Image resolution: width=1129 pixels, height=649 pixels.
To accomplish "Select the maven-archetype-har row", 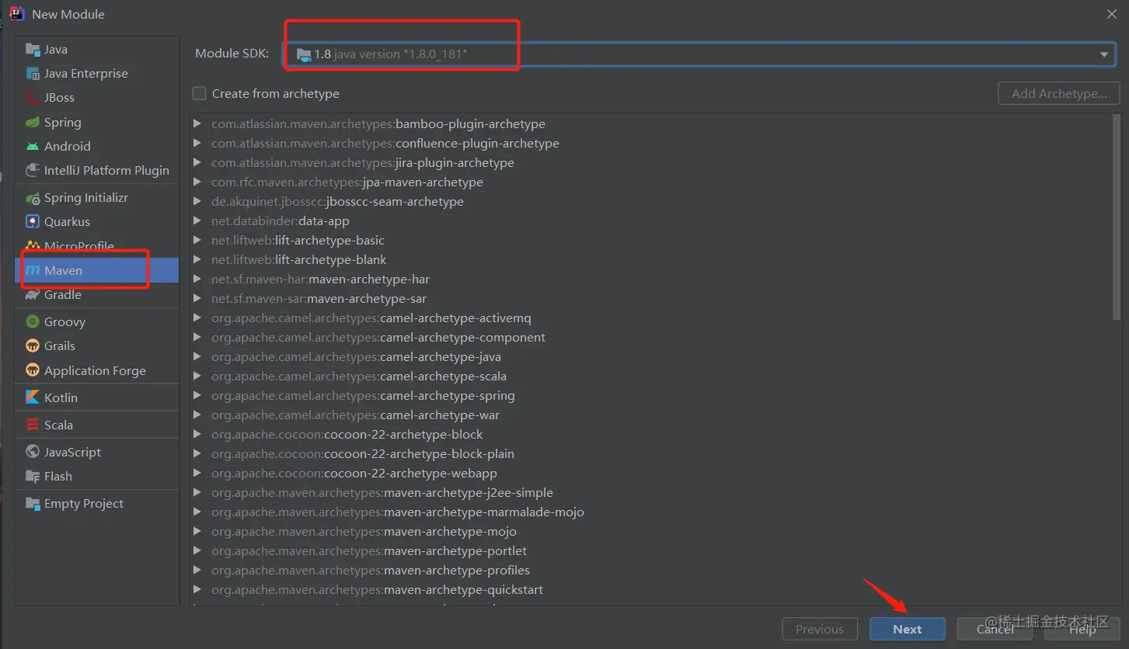I will point(651,279).
